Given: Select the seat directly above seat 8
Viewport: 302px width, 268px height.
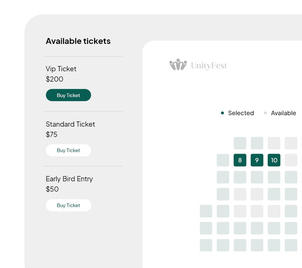Looking at the screenshot, I should (240, 143).
